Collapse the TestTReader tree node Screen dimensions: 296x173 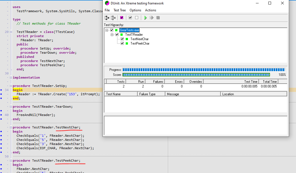pos(112,35)
